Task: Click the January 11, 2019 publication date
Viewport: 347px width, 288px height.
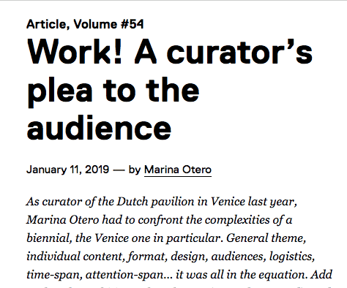Action: click(x=67, y=170)
